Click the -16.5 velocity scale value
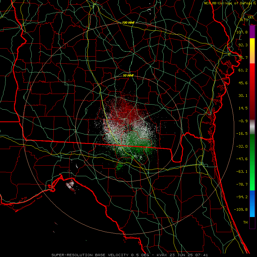Viewport: 257px width, 257px height. [x=242, y=134]
